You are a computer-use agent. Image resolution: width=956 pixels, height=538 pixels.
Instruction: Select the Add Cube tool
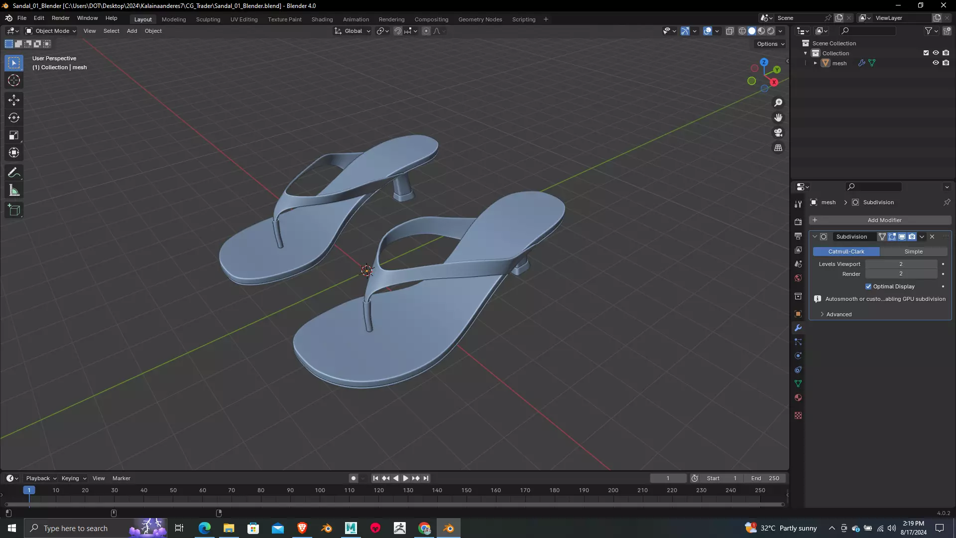tap(14, 210)
